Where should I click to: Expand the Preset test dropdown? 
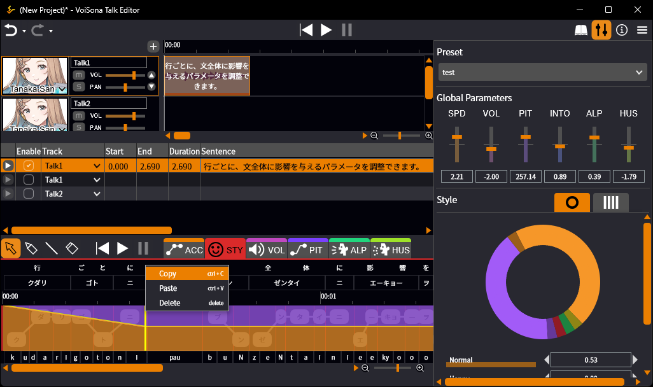tap(542, 73)
